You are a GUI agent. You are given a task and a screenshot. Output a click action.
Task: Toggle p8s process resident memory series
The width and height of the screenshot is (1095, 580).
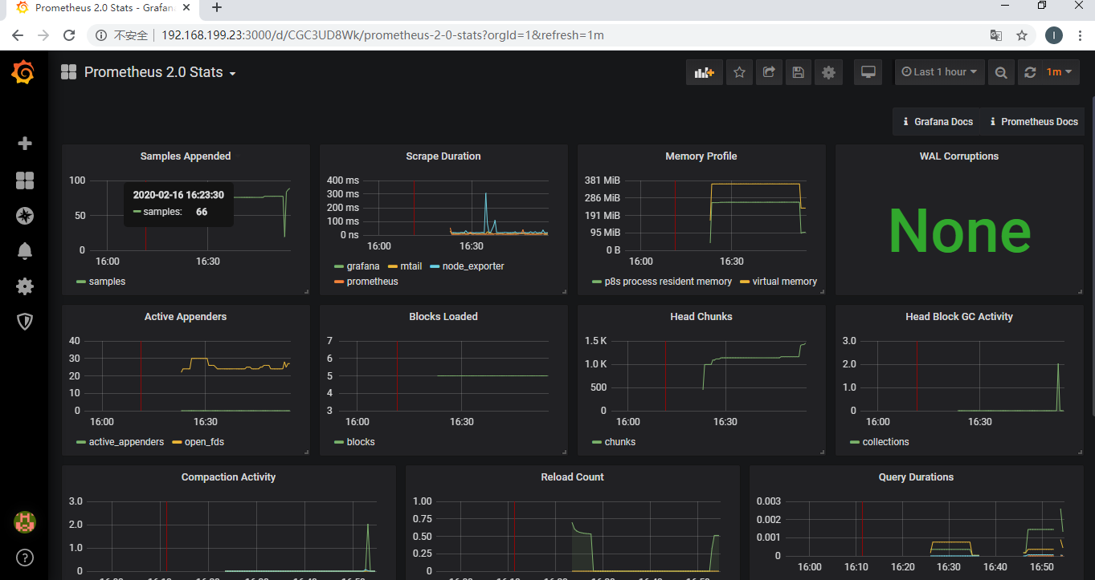click(x=668, y=282)
